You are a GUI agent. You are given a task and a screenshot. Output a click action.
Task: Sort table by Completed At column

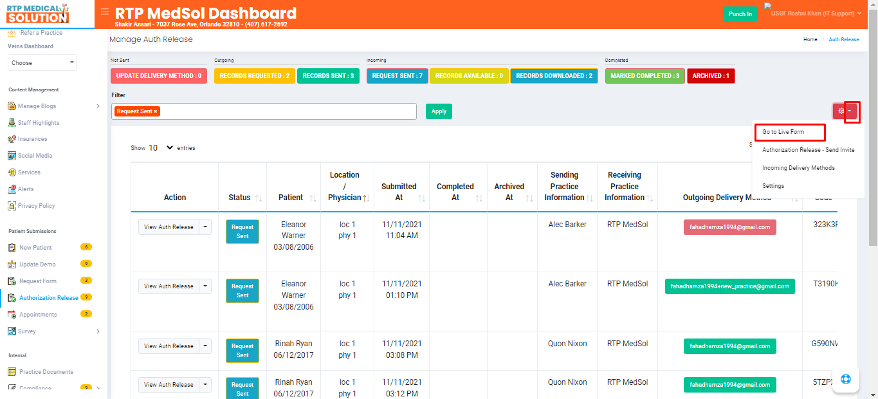point(479,198)
